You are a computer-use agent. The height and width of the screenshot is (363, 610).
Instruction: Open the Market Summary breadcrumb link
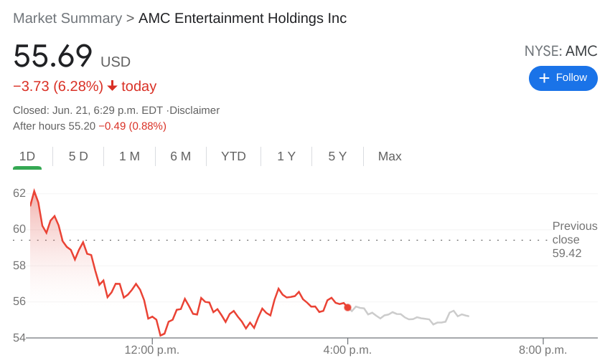tap(67, 19)
